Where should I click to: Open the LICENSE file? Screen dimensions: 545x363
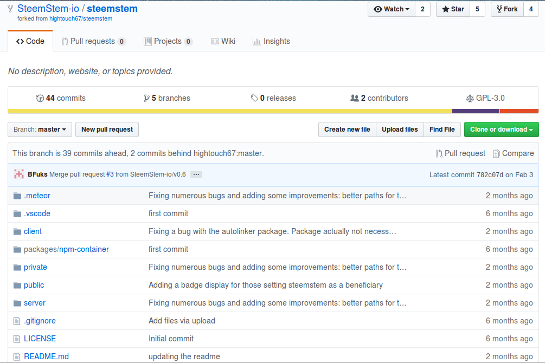[40, 338]
